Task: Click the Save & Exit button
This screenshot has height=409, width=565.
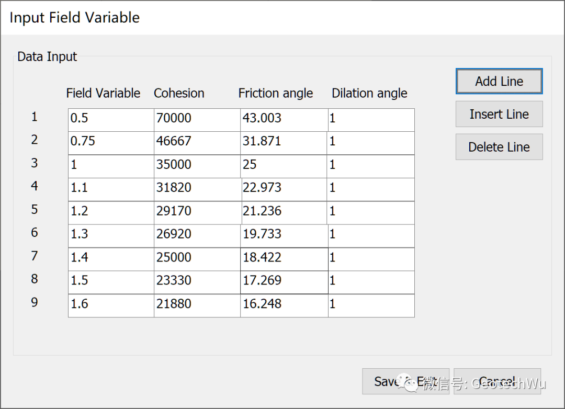Action: (x=406, y=381)
